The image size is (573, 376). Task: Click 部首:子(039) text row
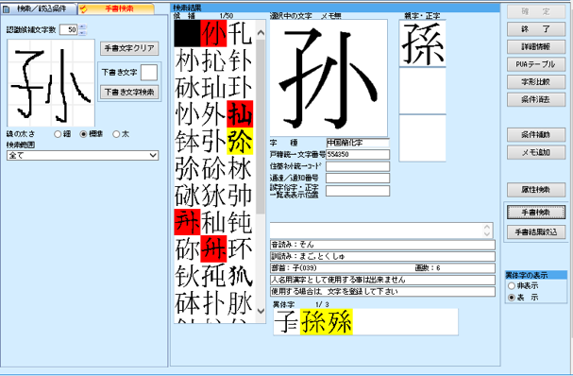[382, 268]
